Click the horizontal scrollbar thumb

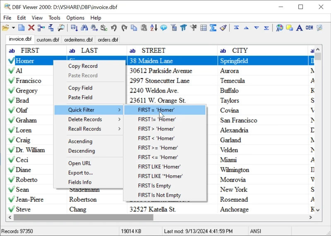point(84,217)
